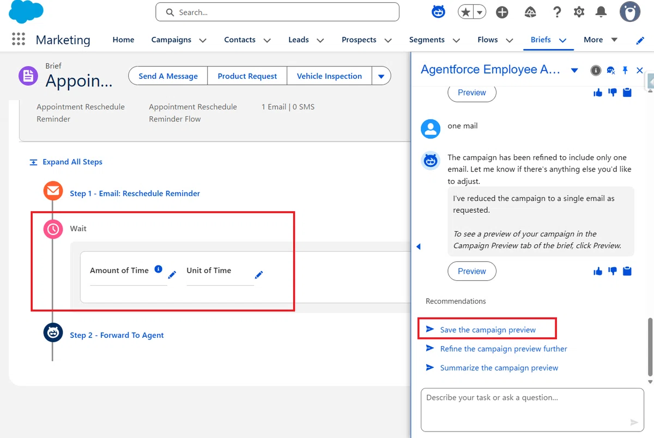Open the Trailhead guidance icon

[x=530, y=12]
